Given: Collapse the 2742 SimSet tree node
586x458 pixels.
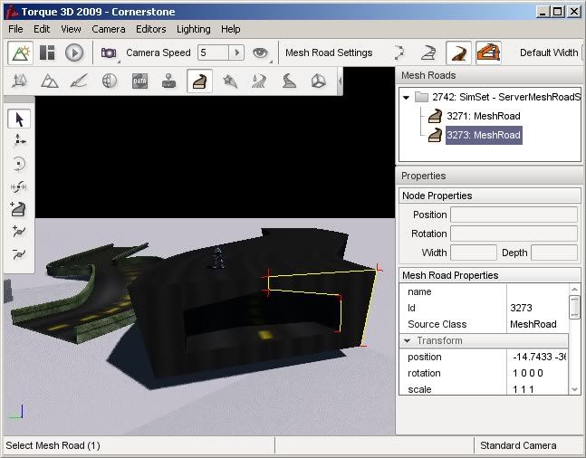Looking at the screenshot, I should 406,97.
